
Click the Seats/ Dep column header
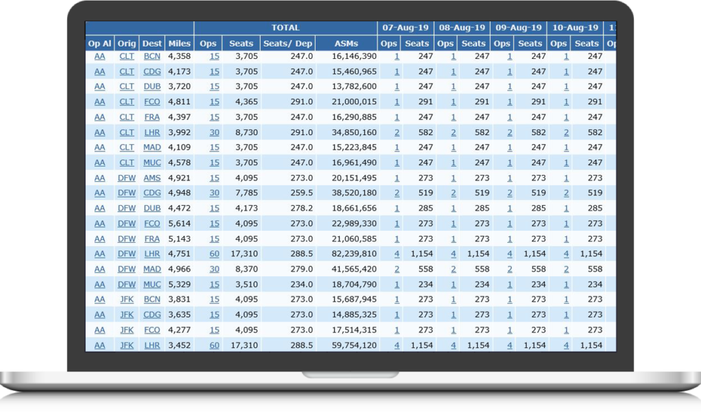[288, 43]
